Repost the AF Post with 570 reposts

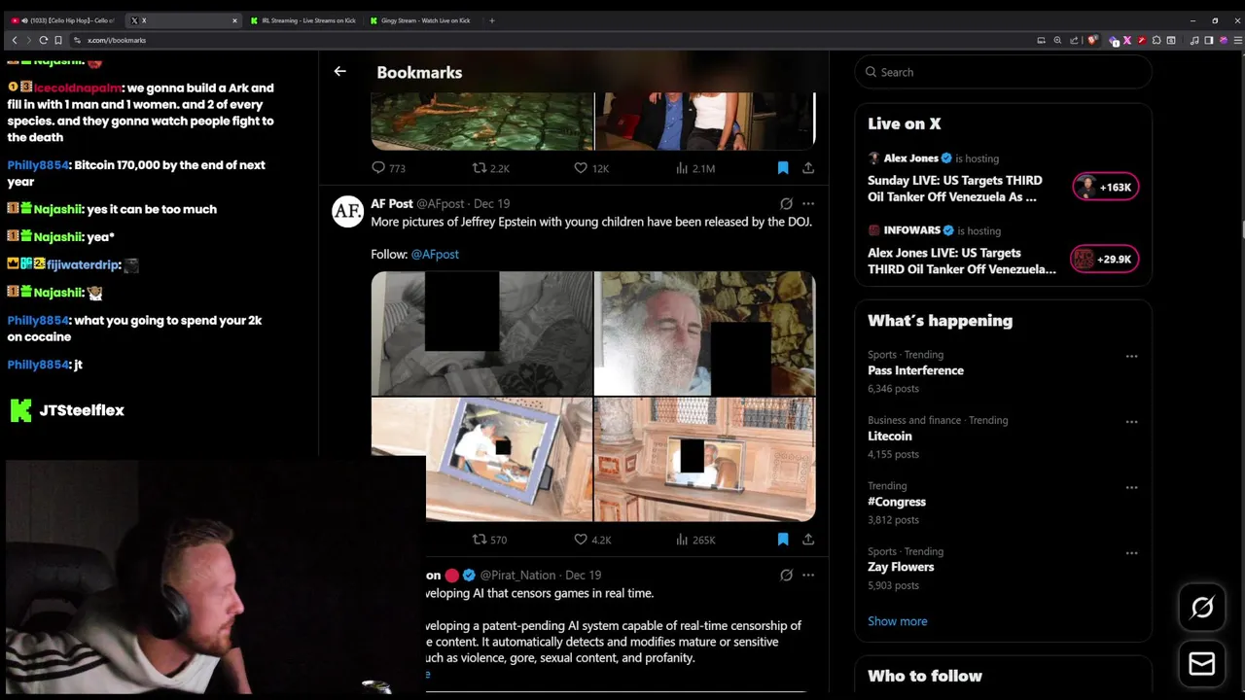point(489,540)
